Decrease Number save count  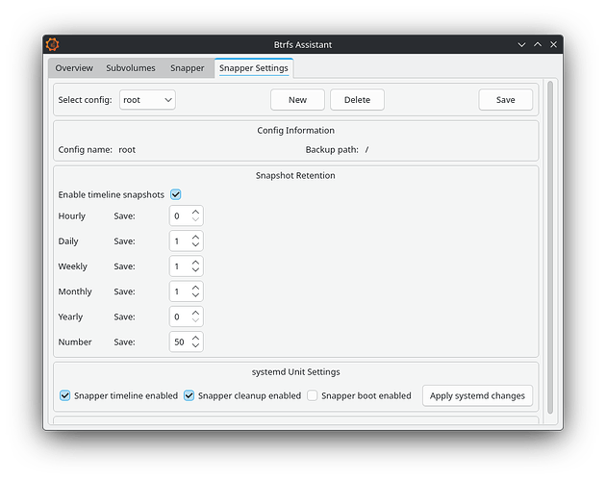coord(195,345)
